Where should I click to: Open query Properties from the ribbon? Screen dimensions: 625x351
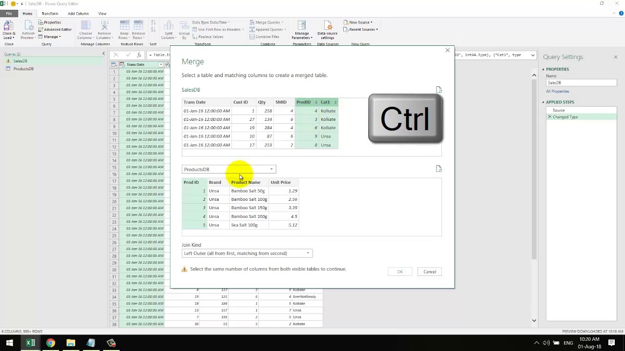(x=50, y=22)
